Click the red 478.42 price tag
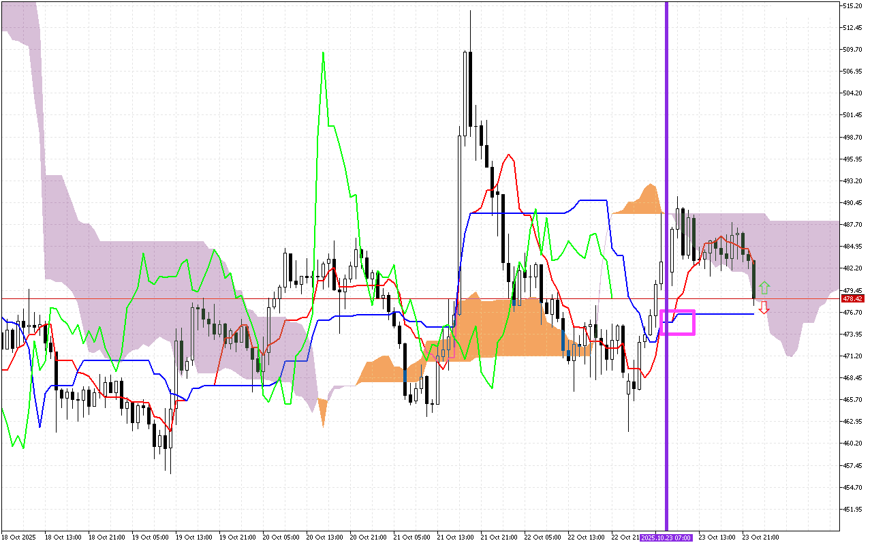 (x=853, y=298)
